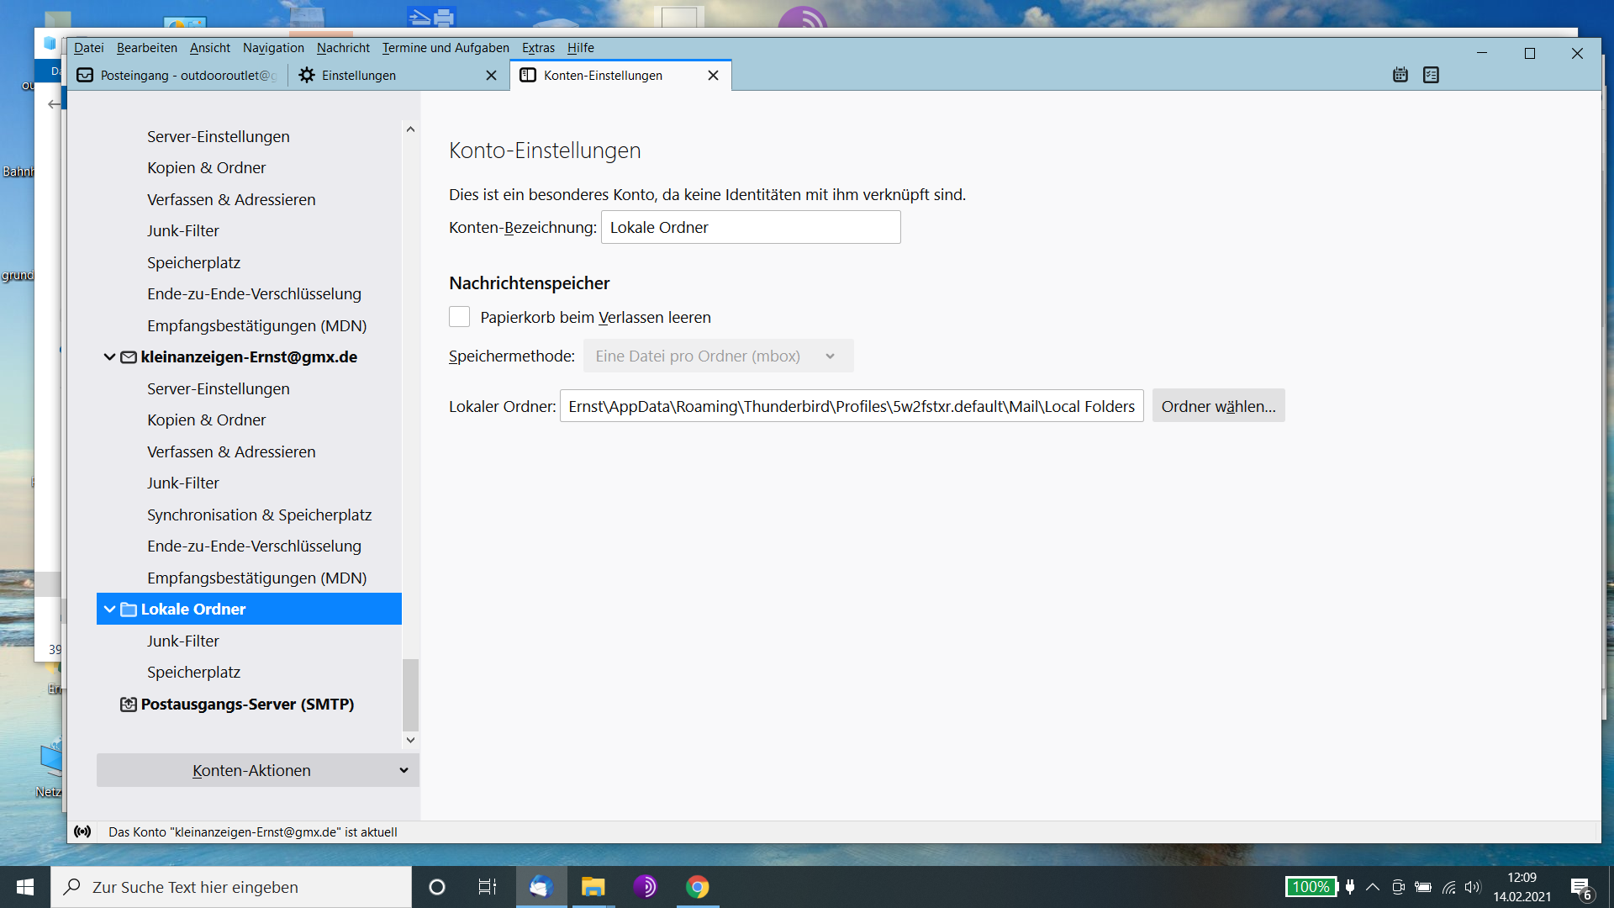
Task: Collapse the Lokale Ordner tree node
Action: tap(109, 610)
